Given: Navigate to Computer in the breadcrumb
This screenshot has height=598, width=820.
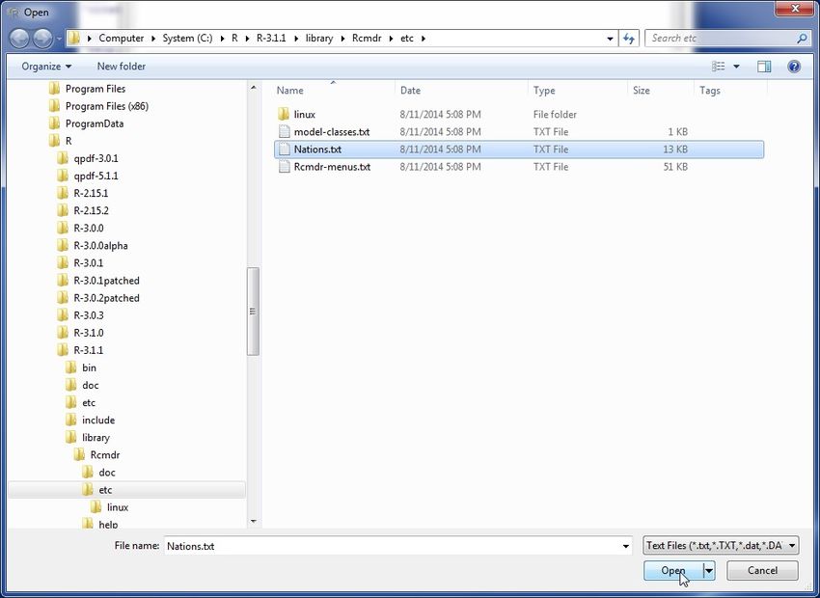Looking at the screenshot, I should tap(122, 39).
